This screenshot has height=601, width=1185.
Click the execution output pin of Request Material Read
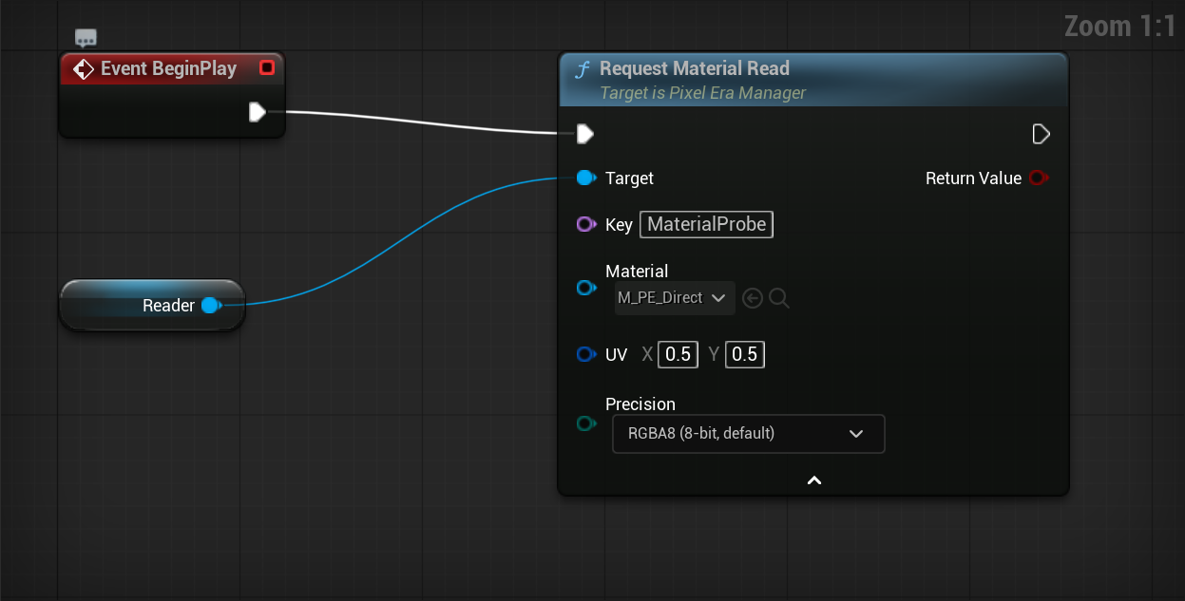point(1041,134)
